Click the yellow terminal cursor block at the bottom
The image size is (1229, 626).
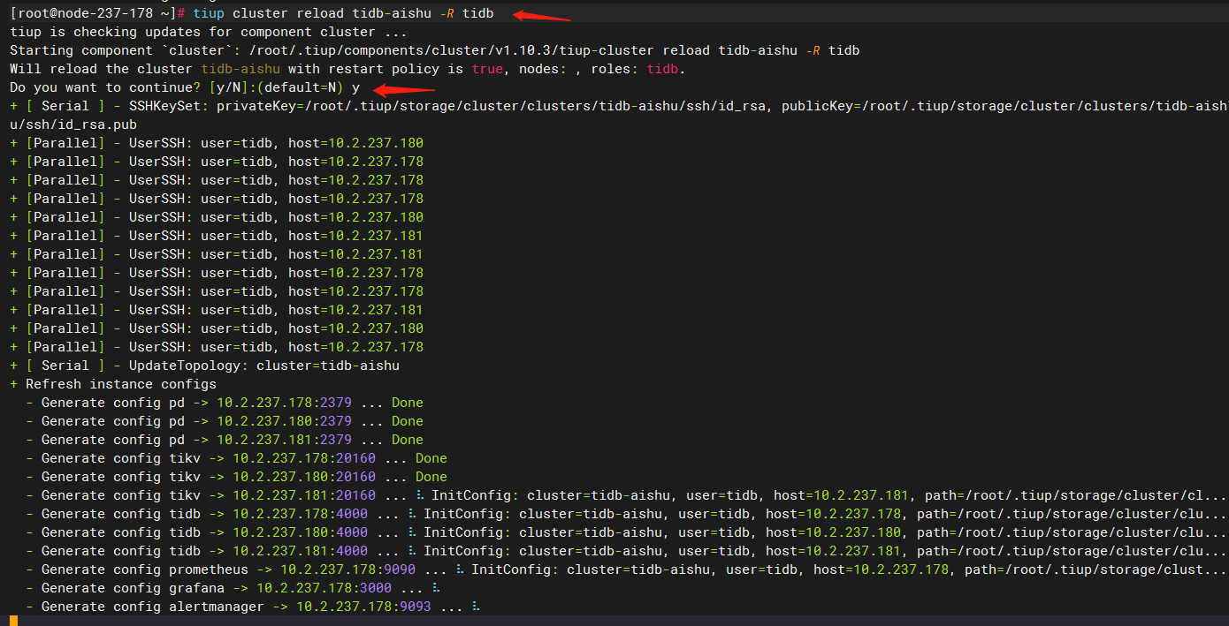click(x=13, y=621)
